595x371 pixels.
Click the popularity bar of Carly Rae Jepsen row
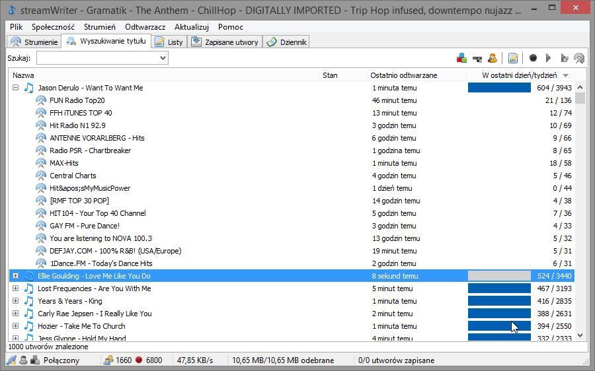(499, 314)
